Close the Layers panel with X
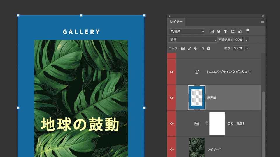This screenshot has width=280, height=157. point(169,16)
